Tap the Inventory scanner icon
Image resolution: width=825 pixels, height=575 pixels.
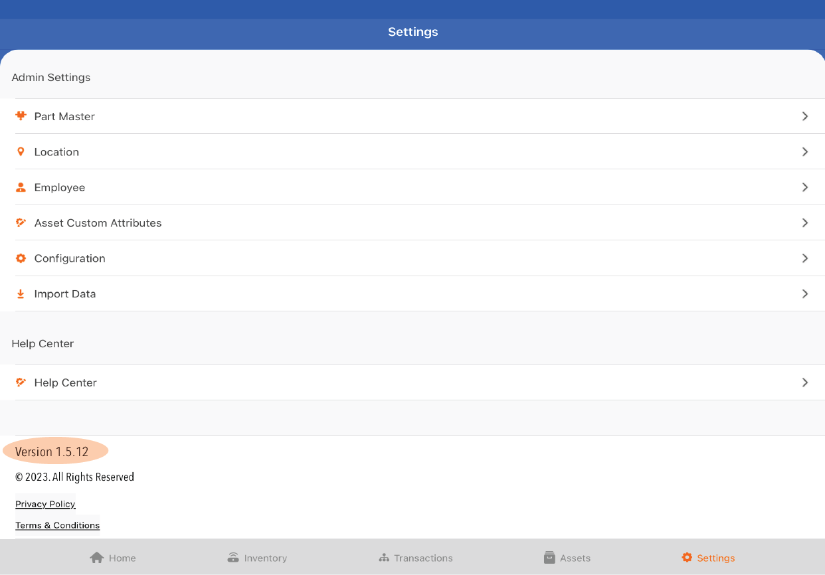point(233,558)
